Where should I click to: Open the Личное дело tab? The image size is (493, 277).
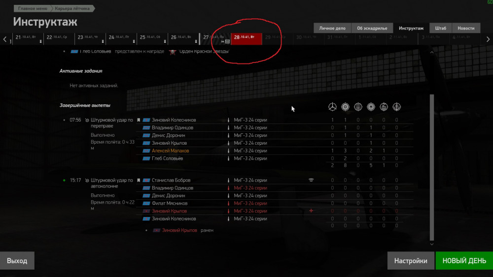click(332, 28)
